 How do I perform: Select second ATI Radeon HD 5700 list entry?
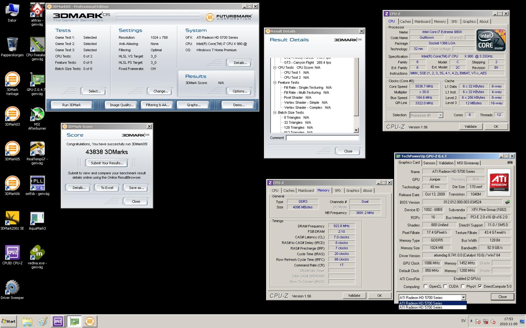(432, 307)
